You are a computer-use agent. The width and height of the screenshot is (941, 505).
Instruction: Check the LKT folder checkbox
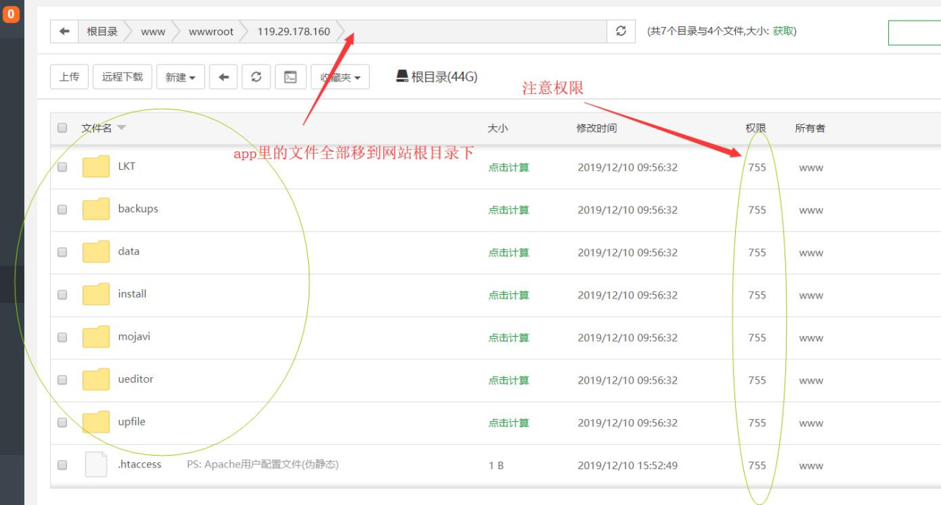pos(62,167)
